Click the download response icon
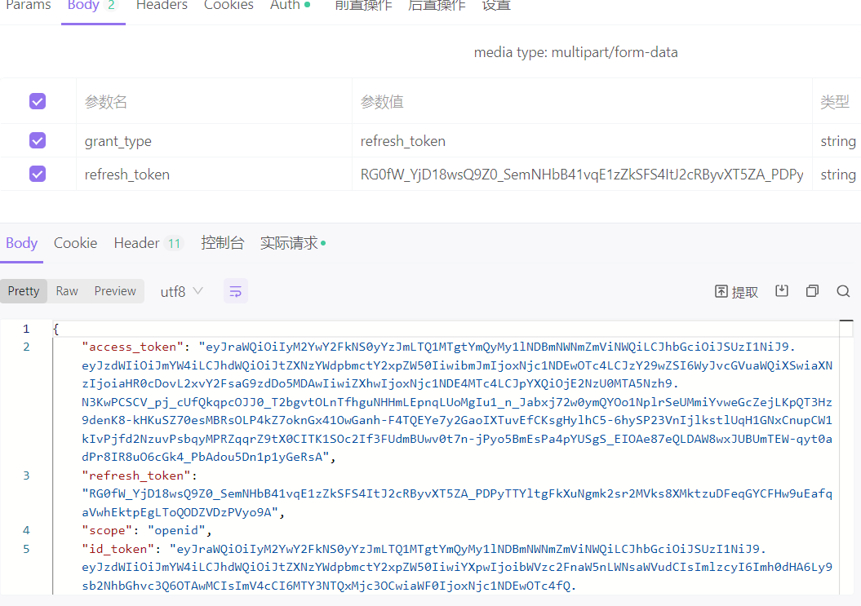 pos(781,291)
